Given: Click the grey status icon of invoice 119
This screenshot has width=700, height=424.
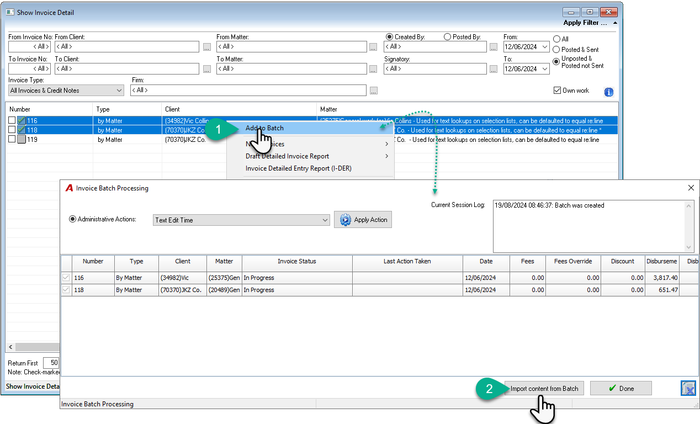Looking at the screenshot, I should [x=22, y=140].
